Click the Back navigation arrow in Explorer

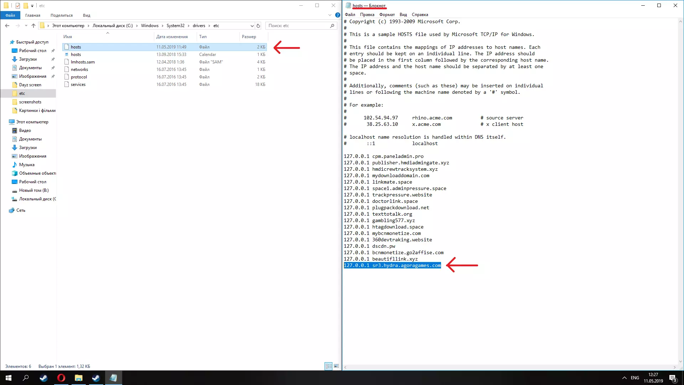7,26
